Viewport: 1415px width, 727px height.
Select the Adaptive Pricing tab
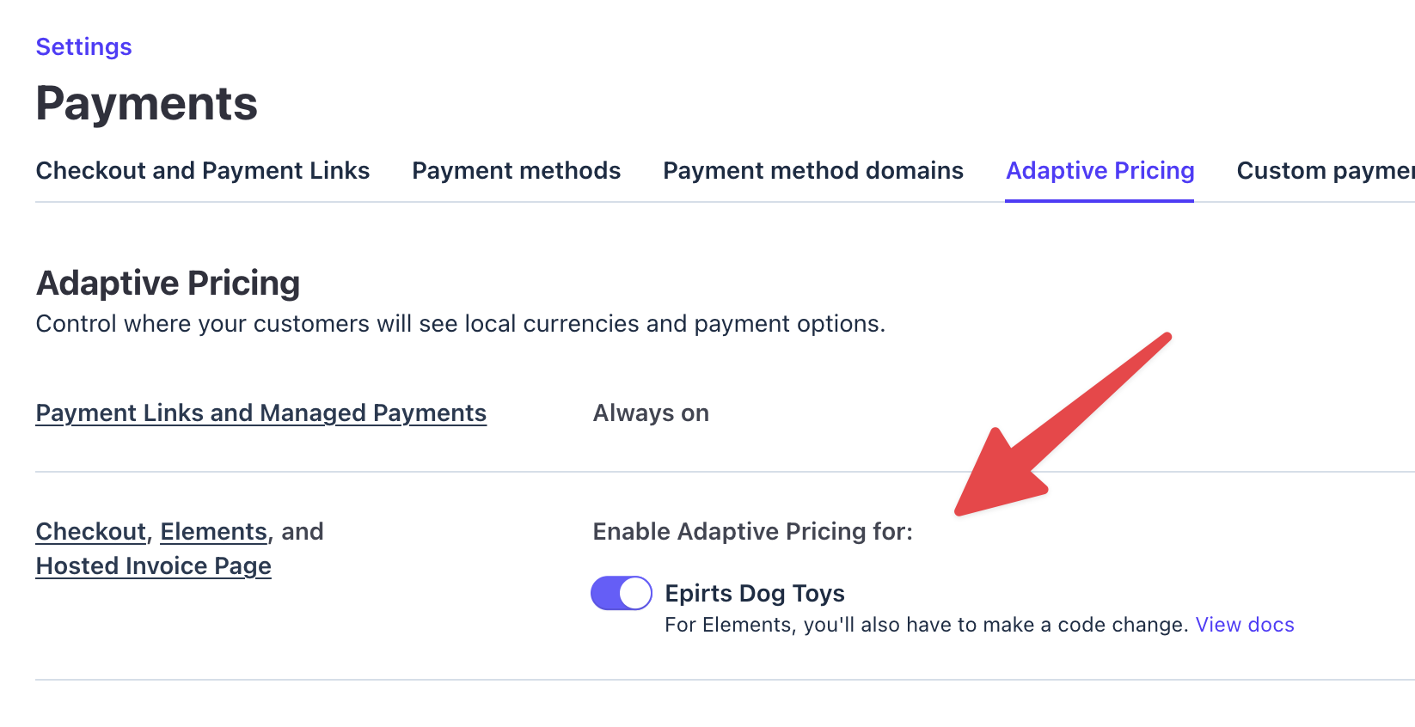point(1100,170)
